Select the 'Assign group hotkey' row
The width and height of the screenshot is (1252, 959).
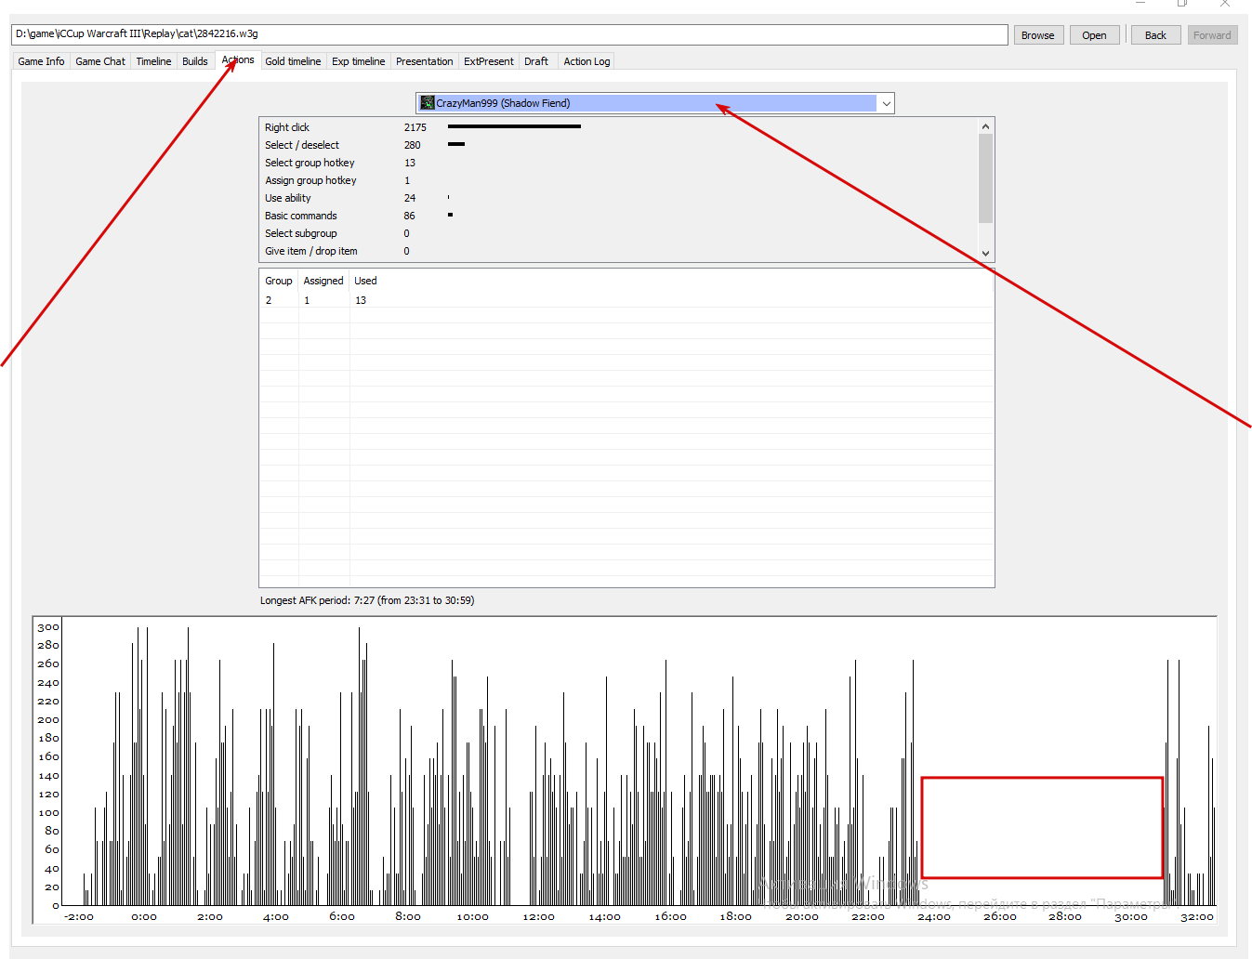click(618, 180)
